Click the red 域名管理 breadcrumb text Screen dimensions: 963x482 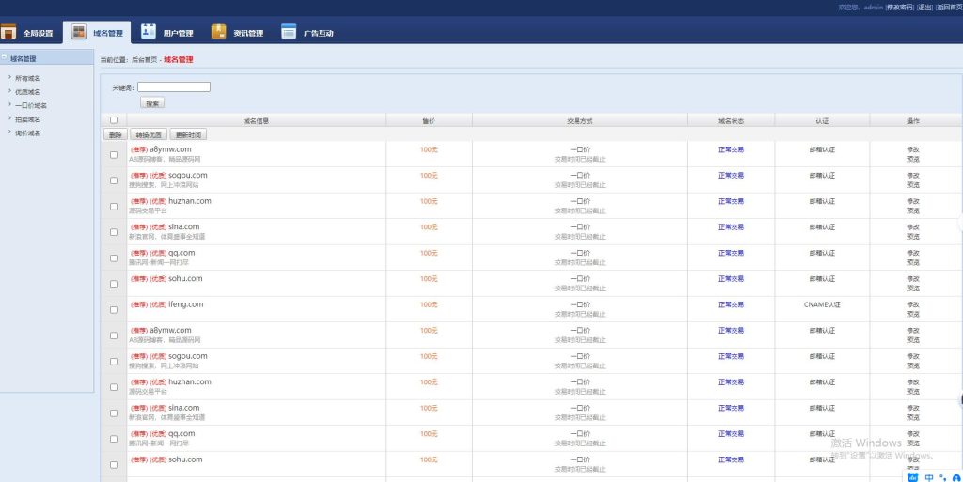click(178, 59)
